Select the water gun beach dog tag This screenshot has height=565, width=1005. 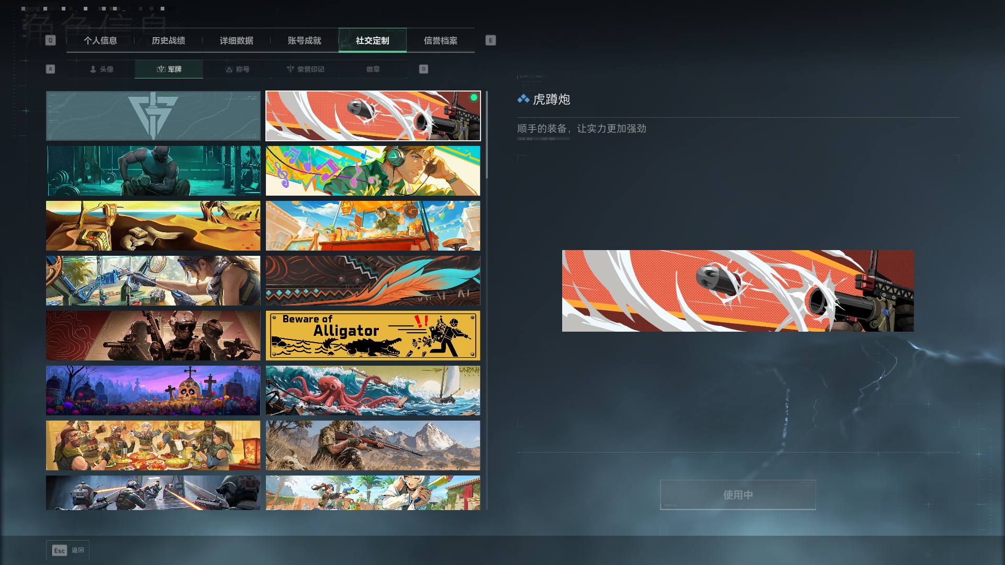point(373,493)
